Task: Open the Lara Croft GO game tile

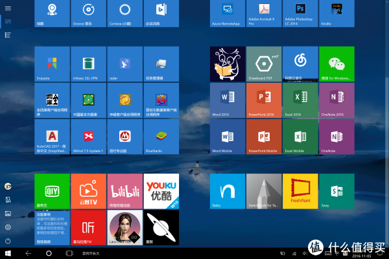Action: 124,227
